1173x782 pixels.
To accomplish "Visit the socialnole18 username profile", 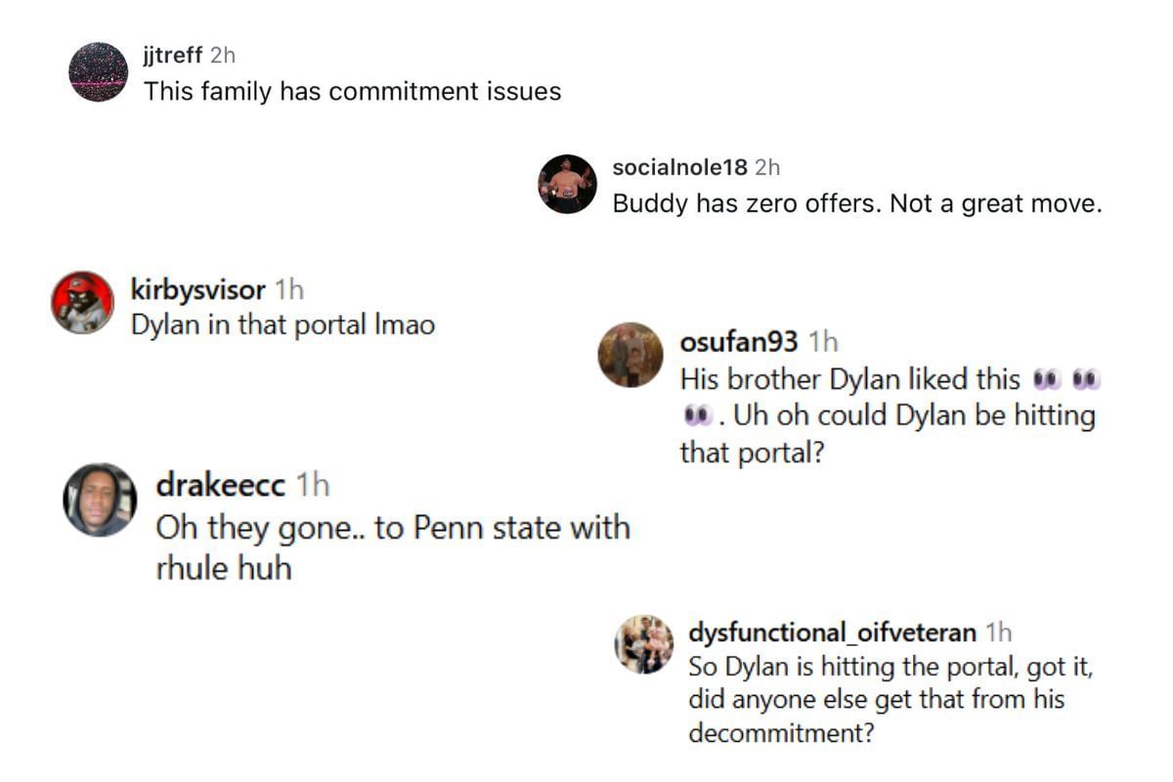I will [679, 167].
